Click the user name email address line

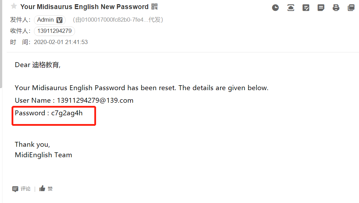click(x=74, y=100)
